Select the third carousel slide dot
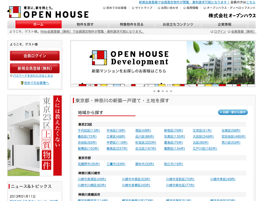269x201 pixels. click(163, 91)
